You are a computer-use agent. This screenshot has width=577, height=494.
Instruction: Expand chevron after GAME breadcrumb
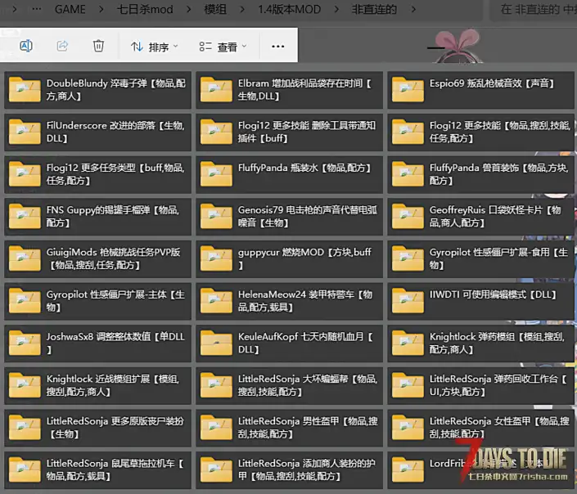pos(101,9)
